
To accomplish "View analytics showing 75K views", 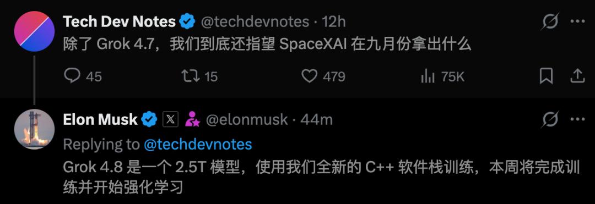I will pyautogui.click(x=442, y=77).
